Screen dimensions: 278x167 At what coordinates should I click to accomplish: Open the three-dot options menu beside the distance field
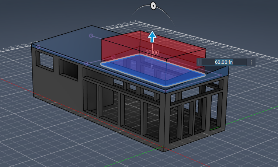click(251, 62)
